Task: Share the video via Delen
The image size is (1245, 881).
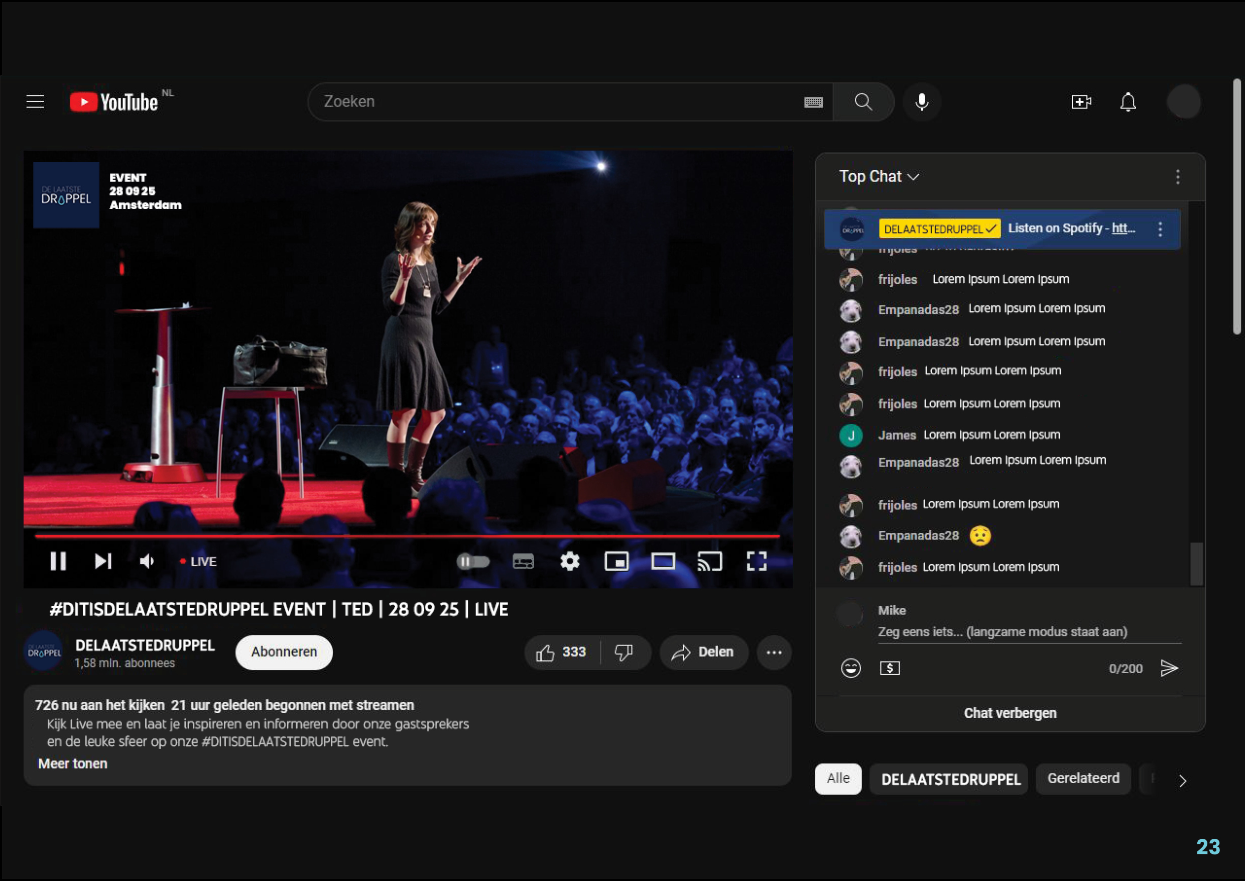Action: tap(703, 652)
